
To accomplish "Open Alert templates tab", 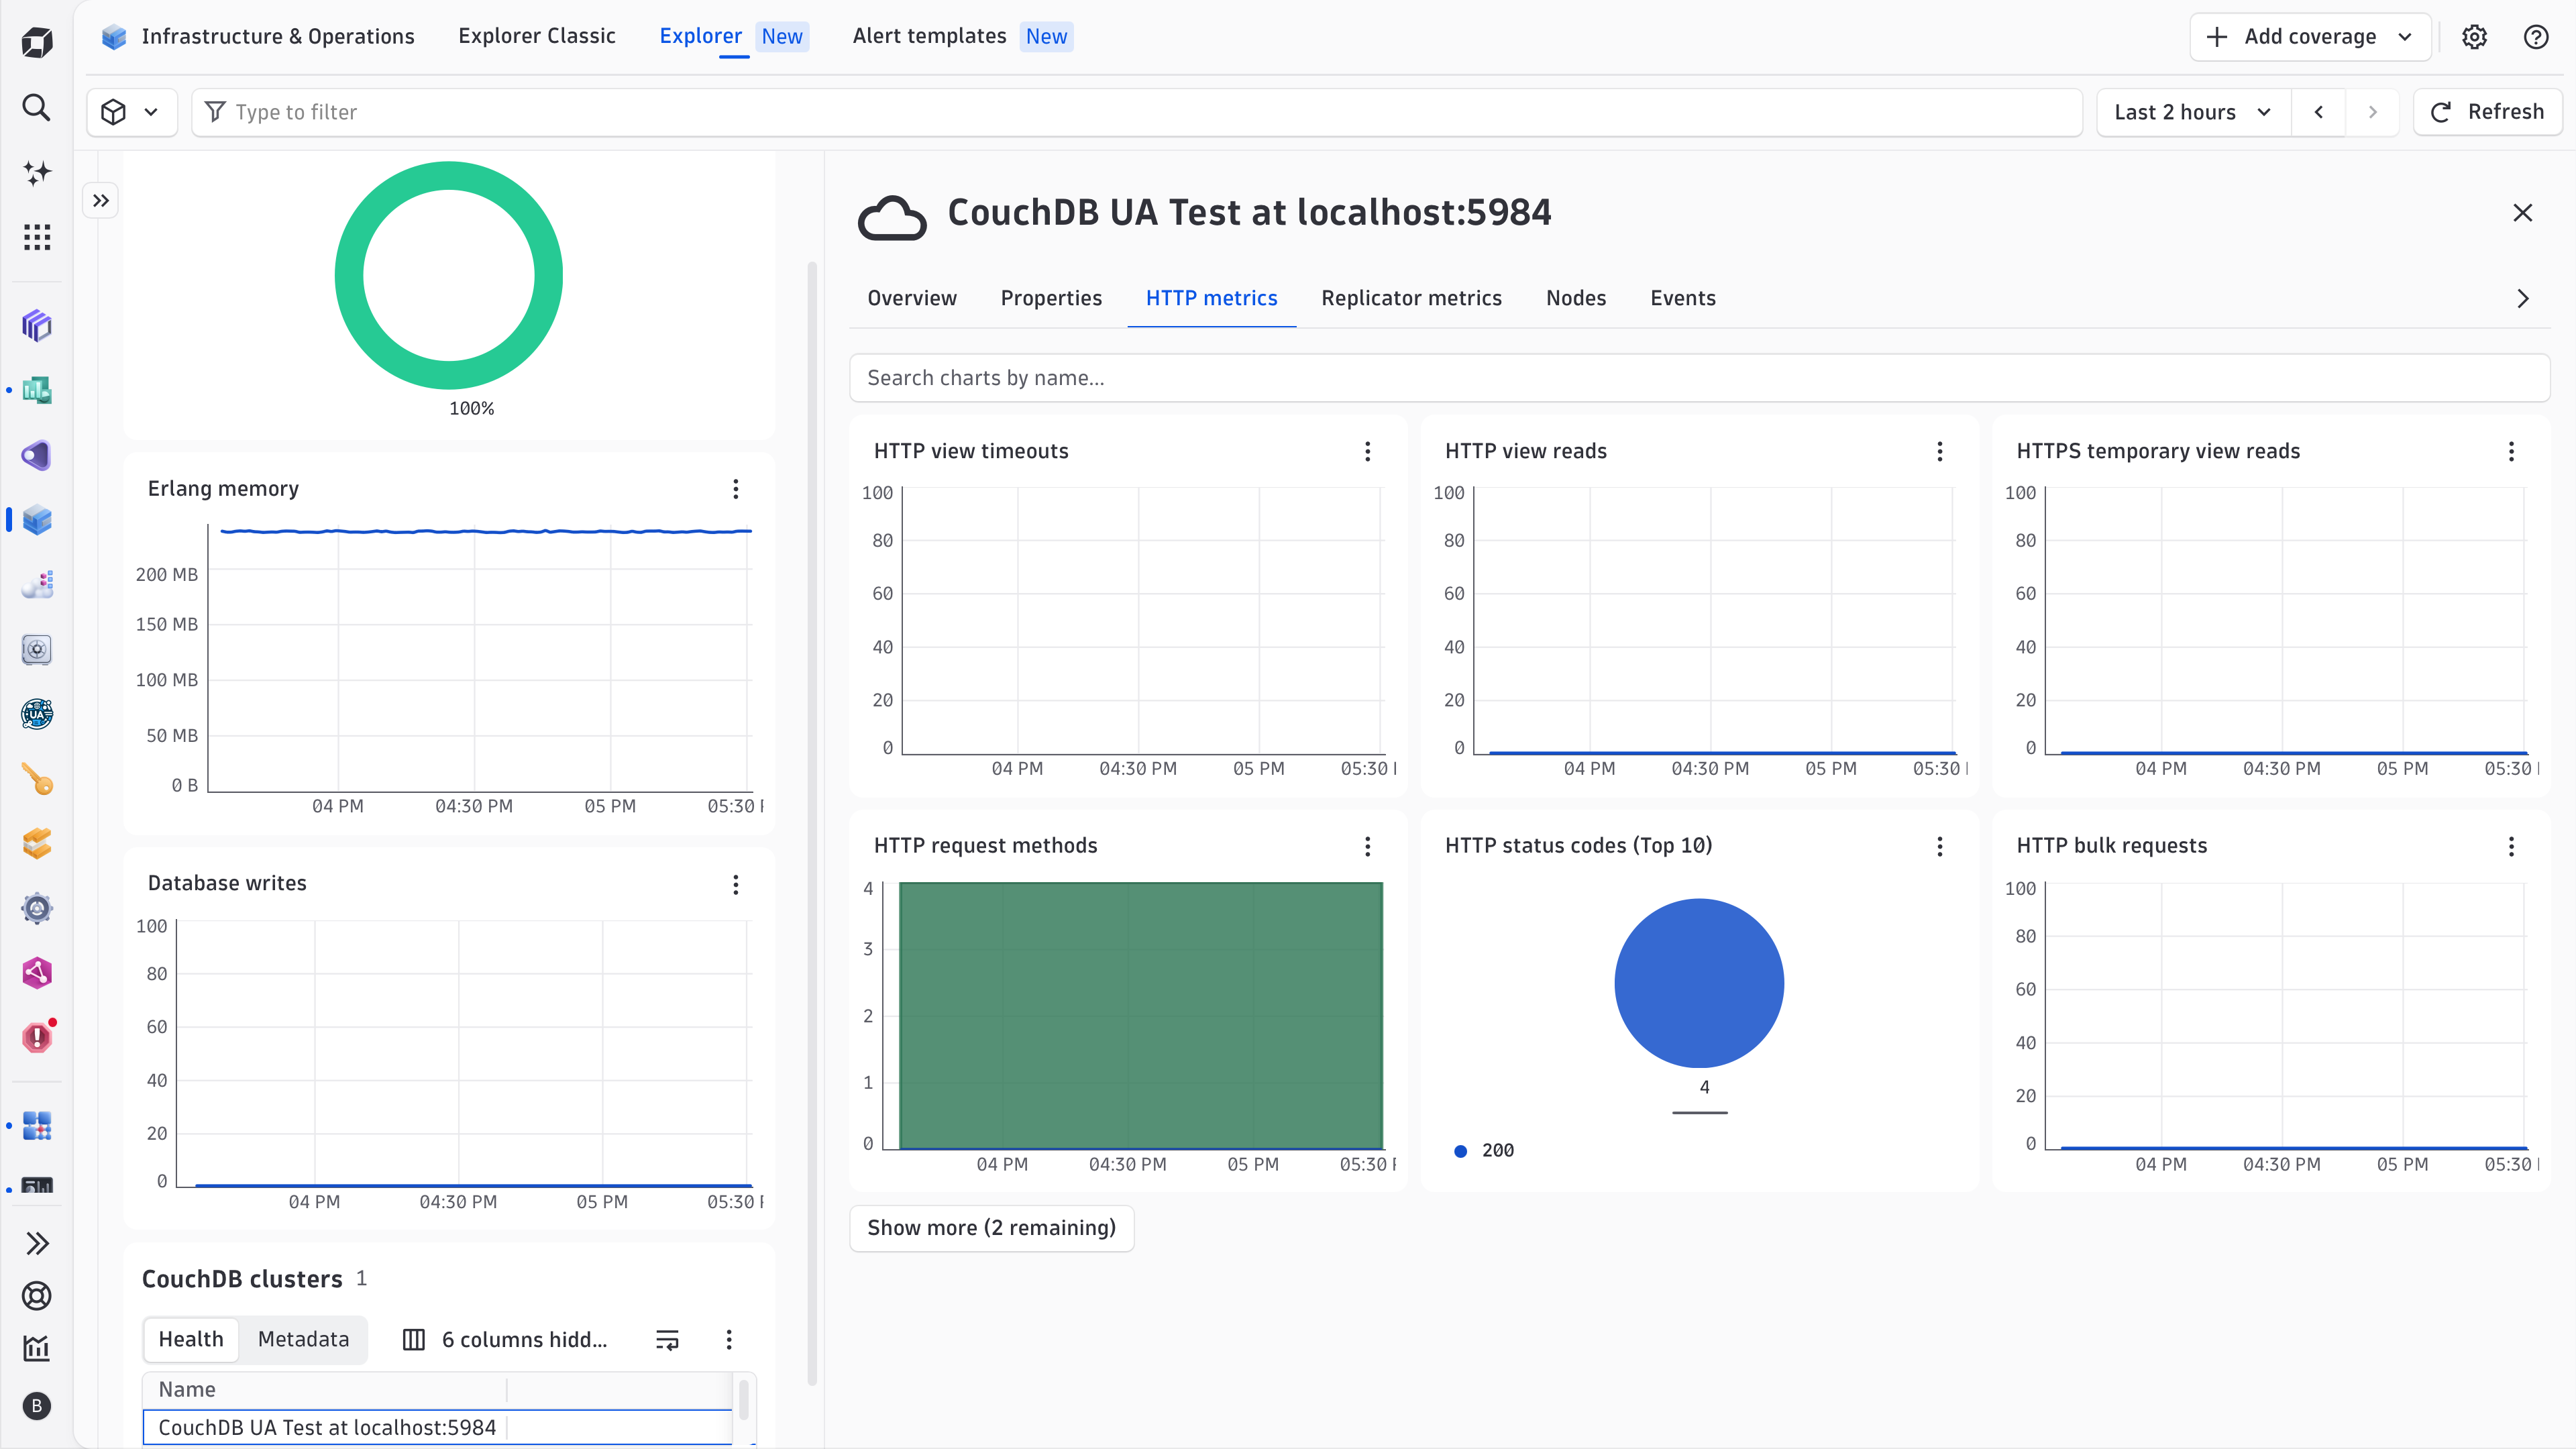I will click(962, 36).
